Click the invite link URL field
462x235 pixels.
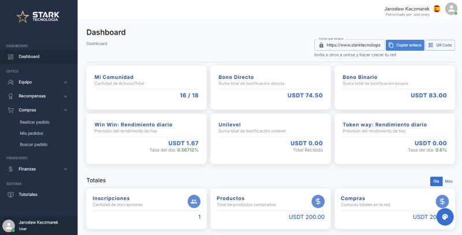[353, 45]
